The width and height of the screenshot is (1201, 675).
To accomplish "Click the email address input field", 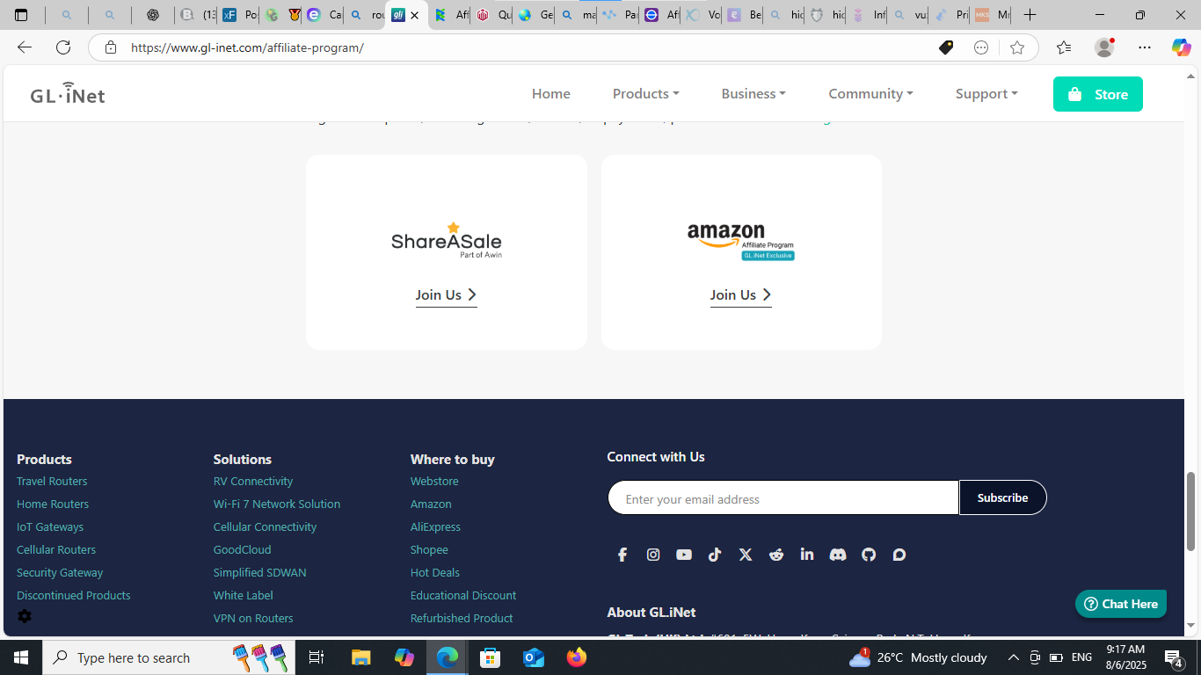I will [783, 497].
